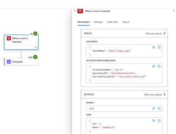Expand raw inputs chevron arrow
Viewport: 176px width, 134px height.
click(x=164, y=33)
